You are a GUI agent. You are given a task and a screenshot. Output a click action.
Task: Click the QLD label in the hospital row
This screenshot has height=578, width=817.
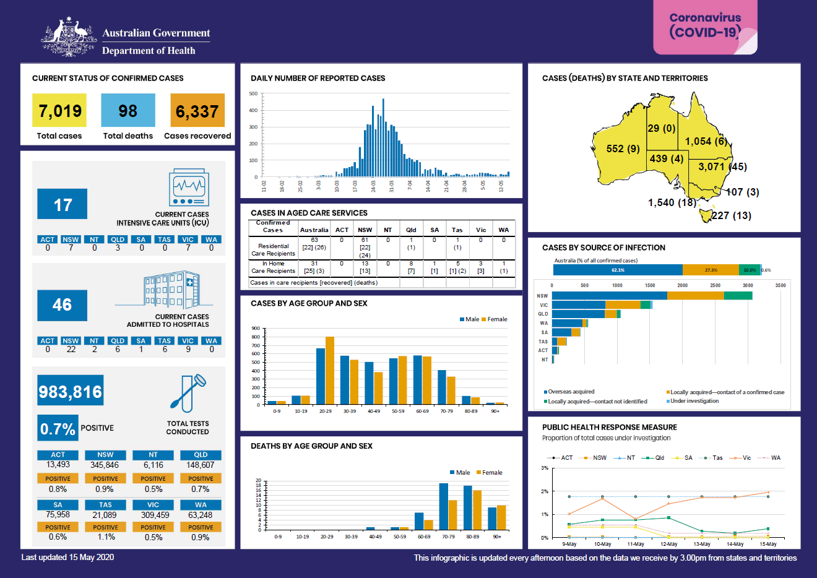tap(118, 341)
